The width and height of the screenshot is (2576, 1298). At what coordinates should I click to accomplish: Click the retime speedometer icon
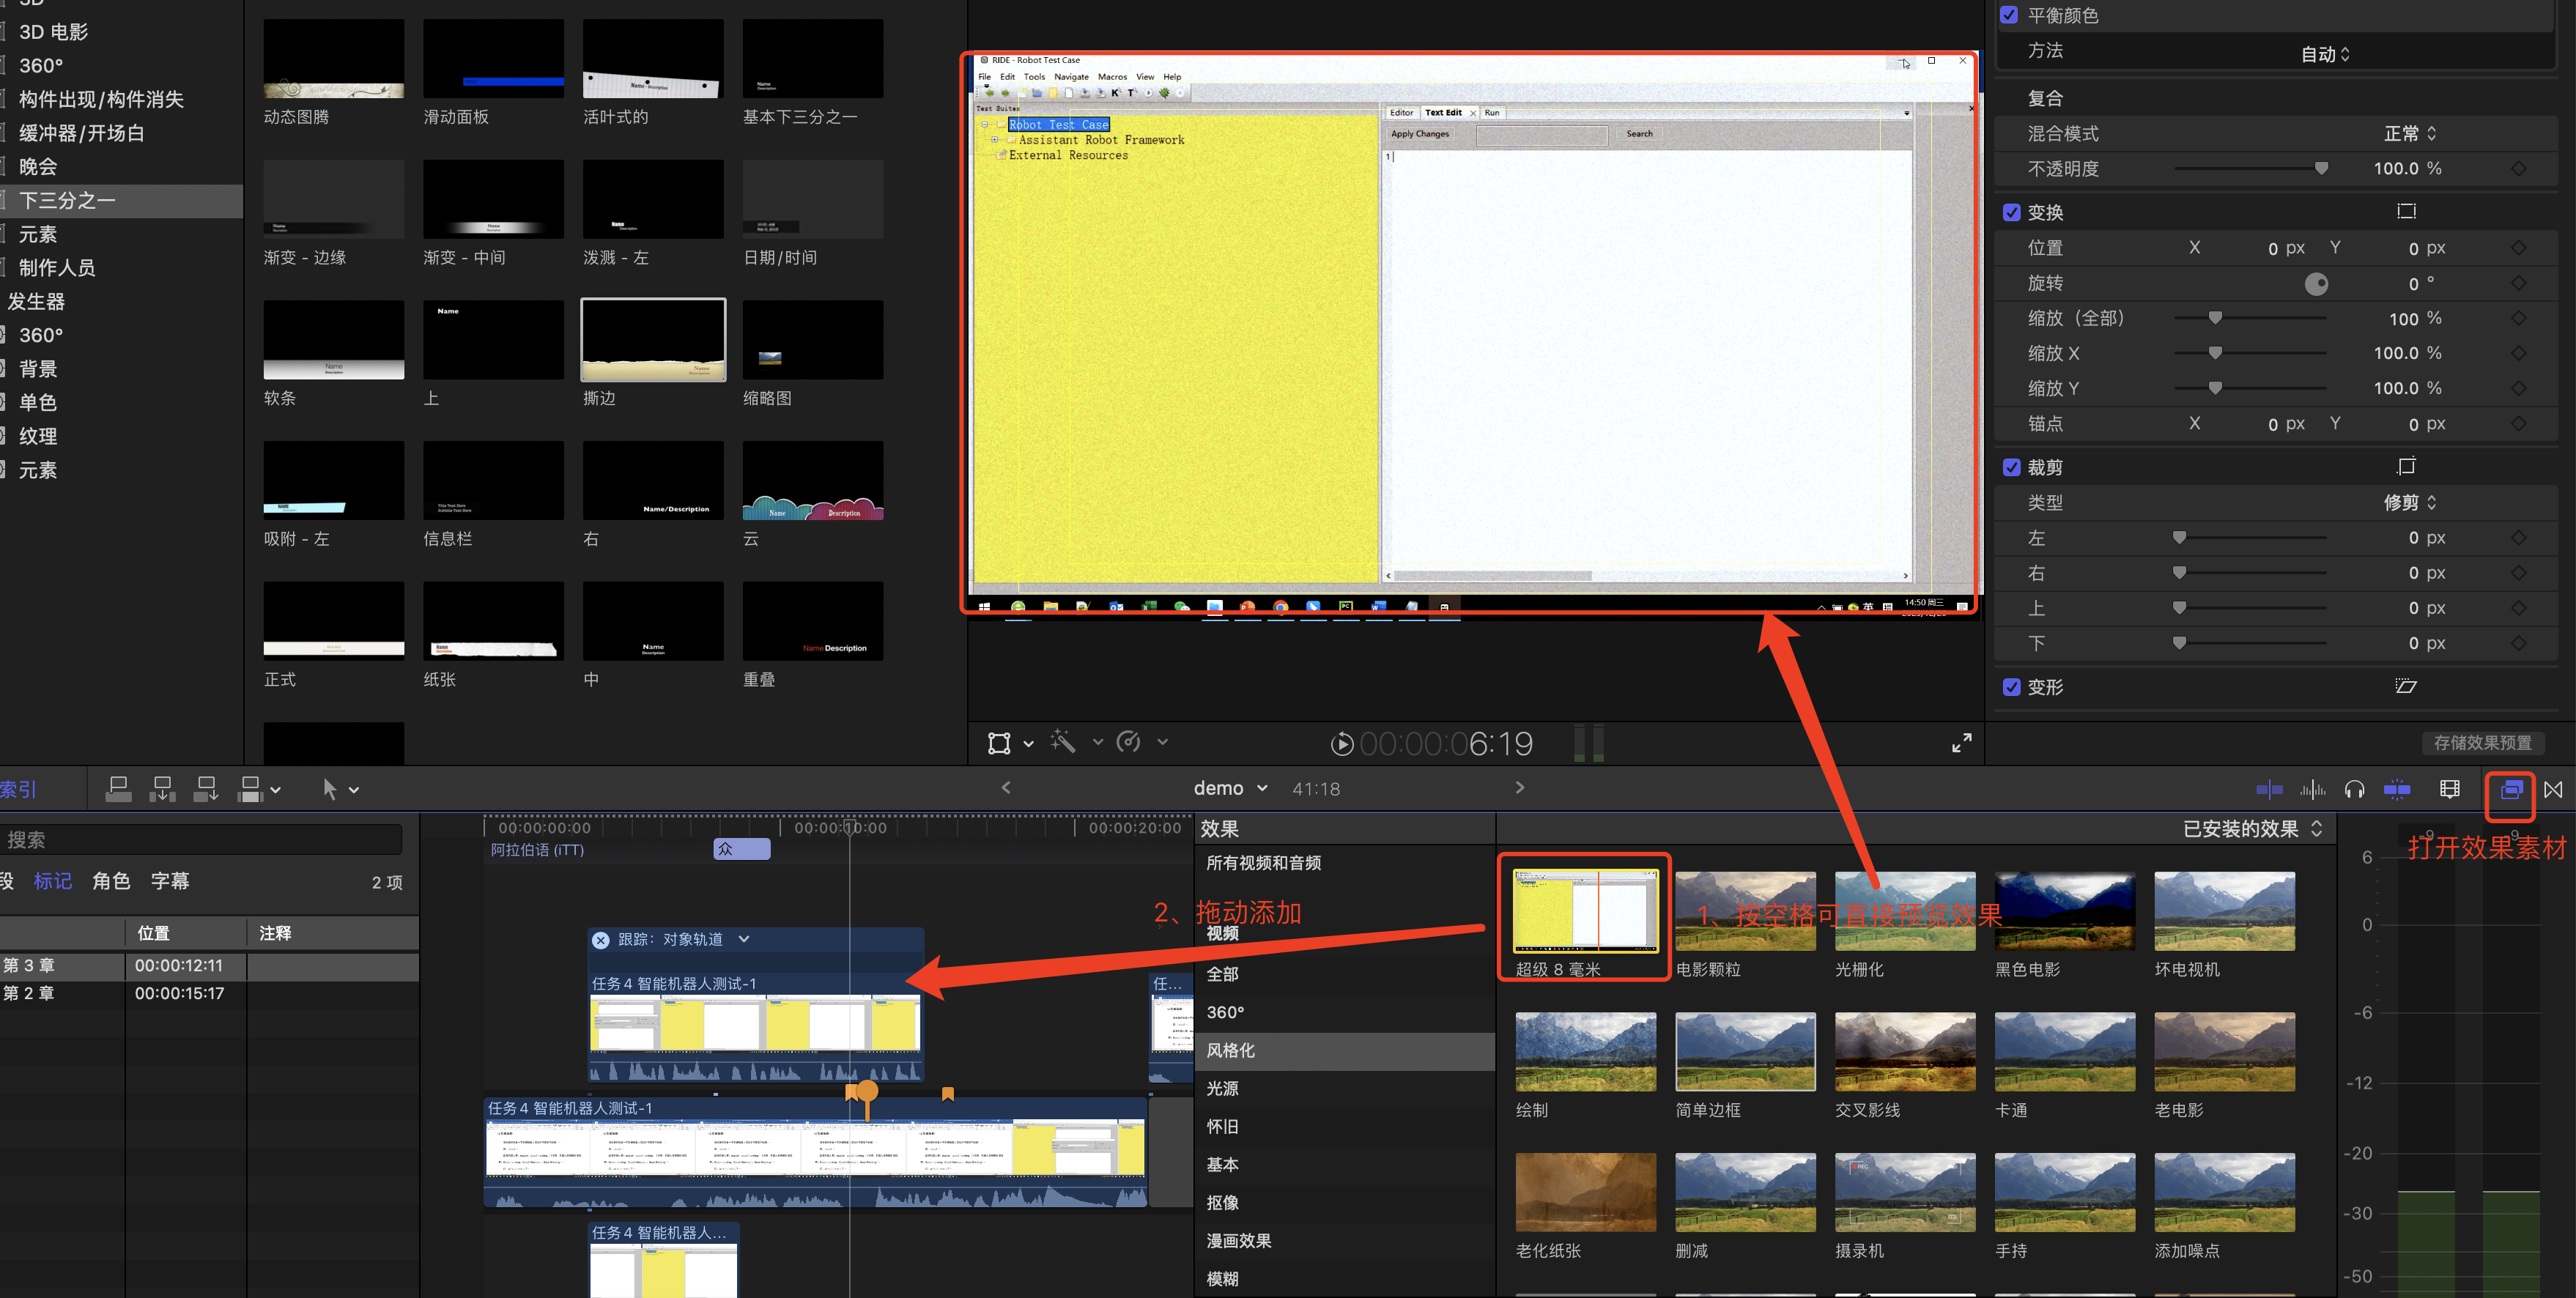pyautogui.click(x=1129, y=742)
